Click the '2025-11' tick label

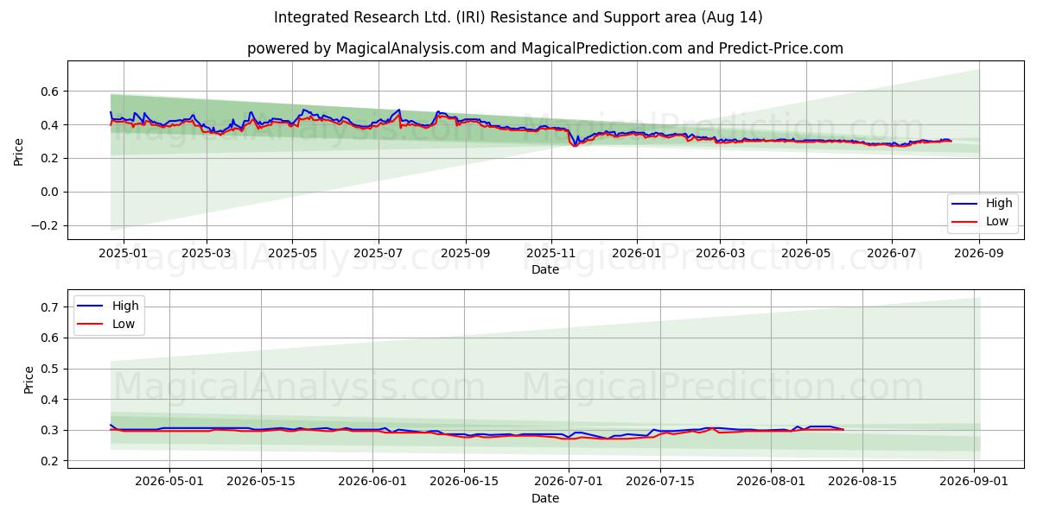point(551,253)
